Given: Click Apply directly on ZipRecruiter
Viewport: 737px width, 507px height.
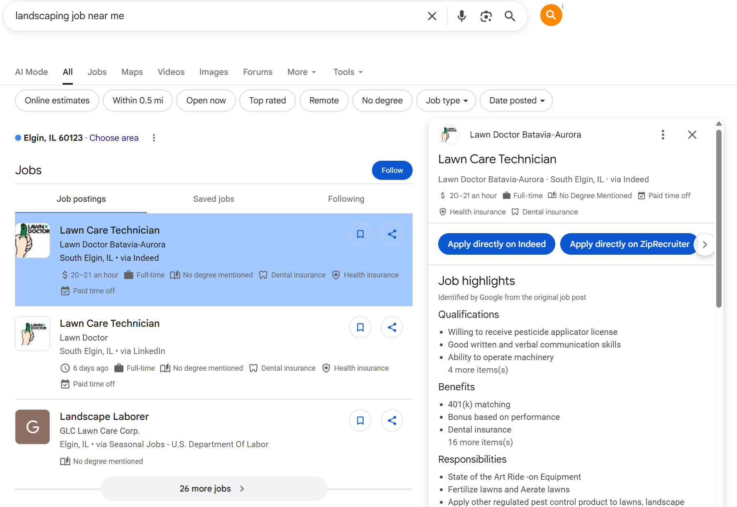Looking at the screenshot, I should click(629, 244).
